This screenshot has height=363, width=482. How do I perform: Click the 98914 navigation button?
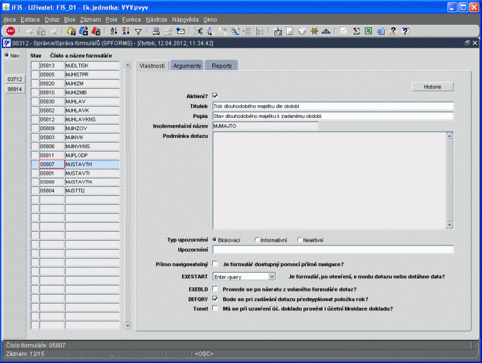[x=15, y=89]
